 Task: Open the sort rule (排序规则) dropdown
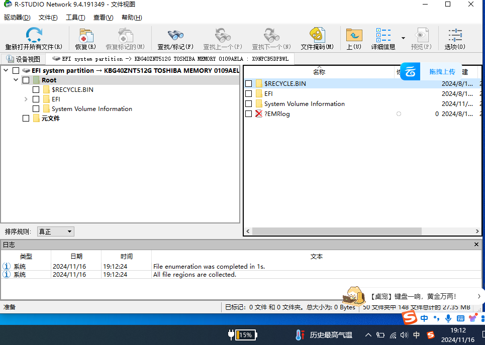coord(56,232)
